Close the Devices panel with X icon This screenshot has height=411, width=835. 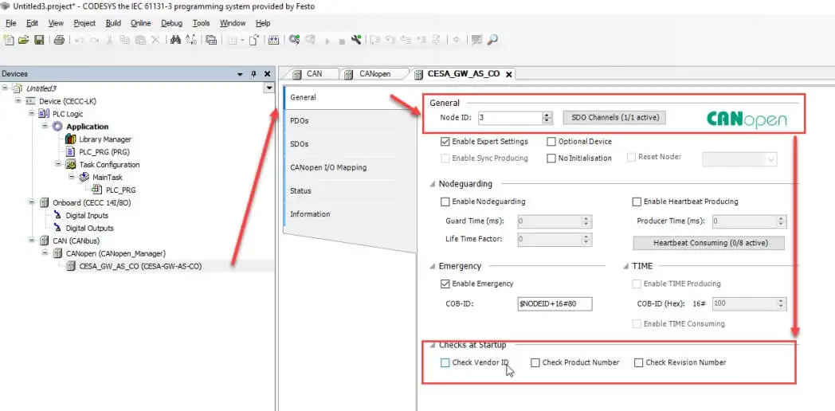point(268,74)
